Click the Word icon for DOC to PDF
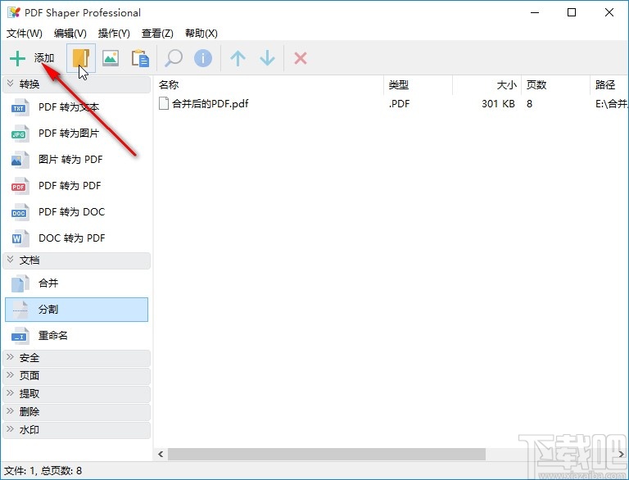Viewport: 629px width, 480px height. [x=20, y=238]
